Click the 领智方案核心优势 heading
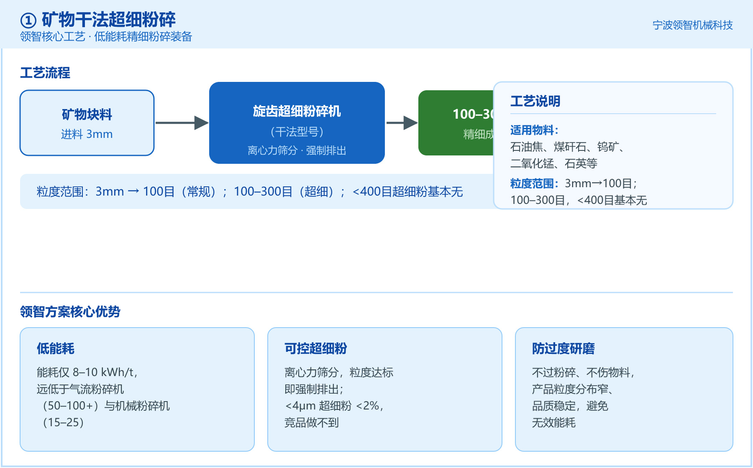The image size is (753, 468). pos(70,312)
